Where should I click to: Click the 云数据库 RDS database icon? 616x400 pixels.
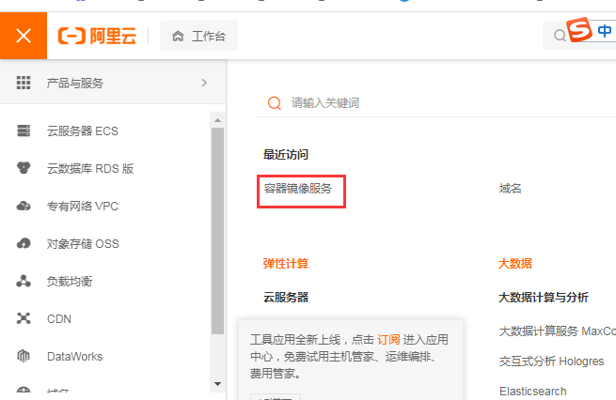(x=24, y=168)
